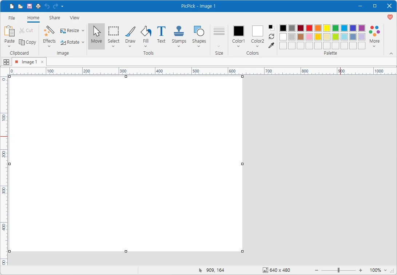Swap Color1 and Color2 with swap arrows
The height and width of the screenshot is (275, 397).
pos(271,36)
